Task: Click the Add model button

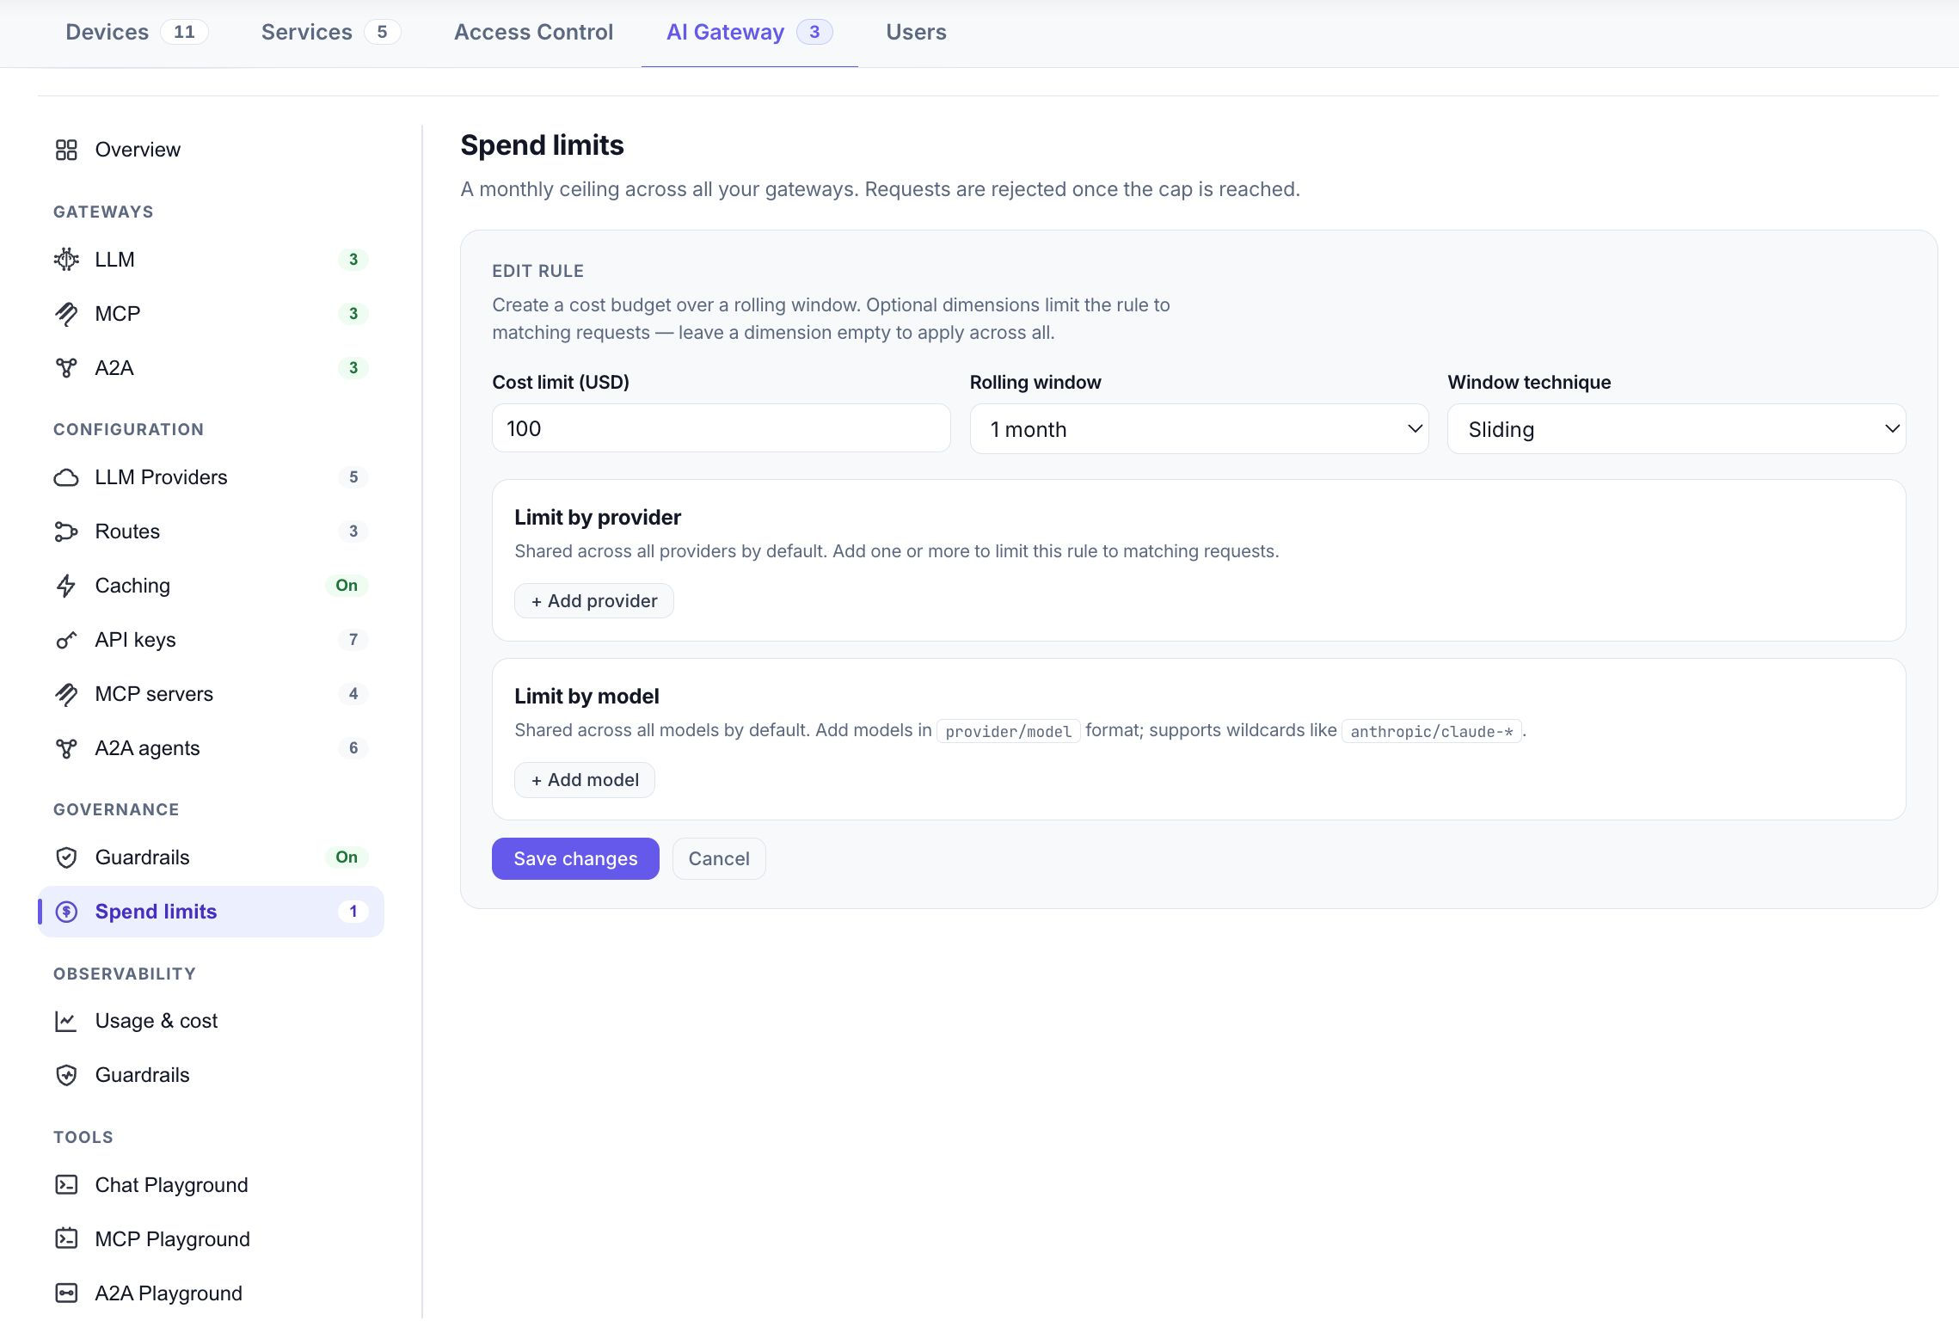Action: click(x=585, y=780)
